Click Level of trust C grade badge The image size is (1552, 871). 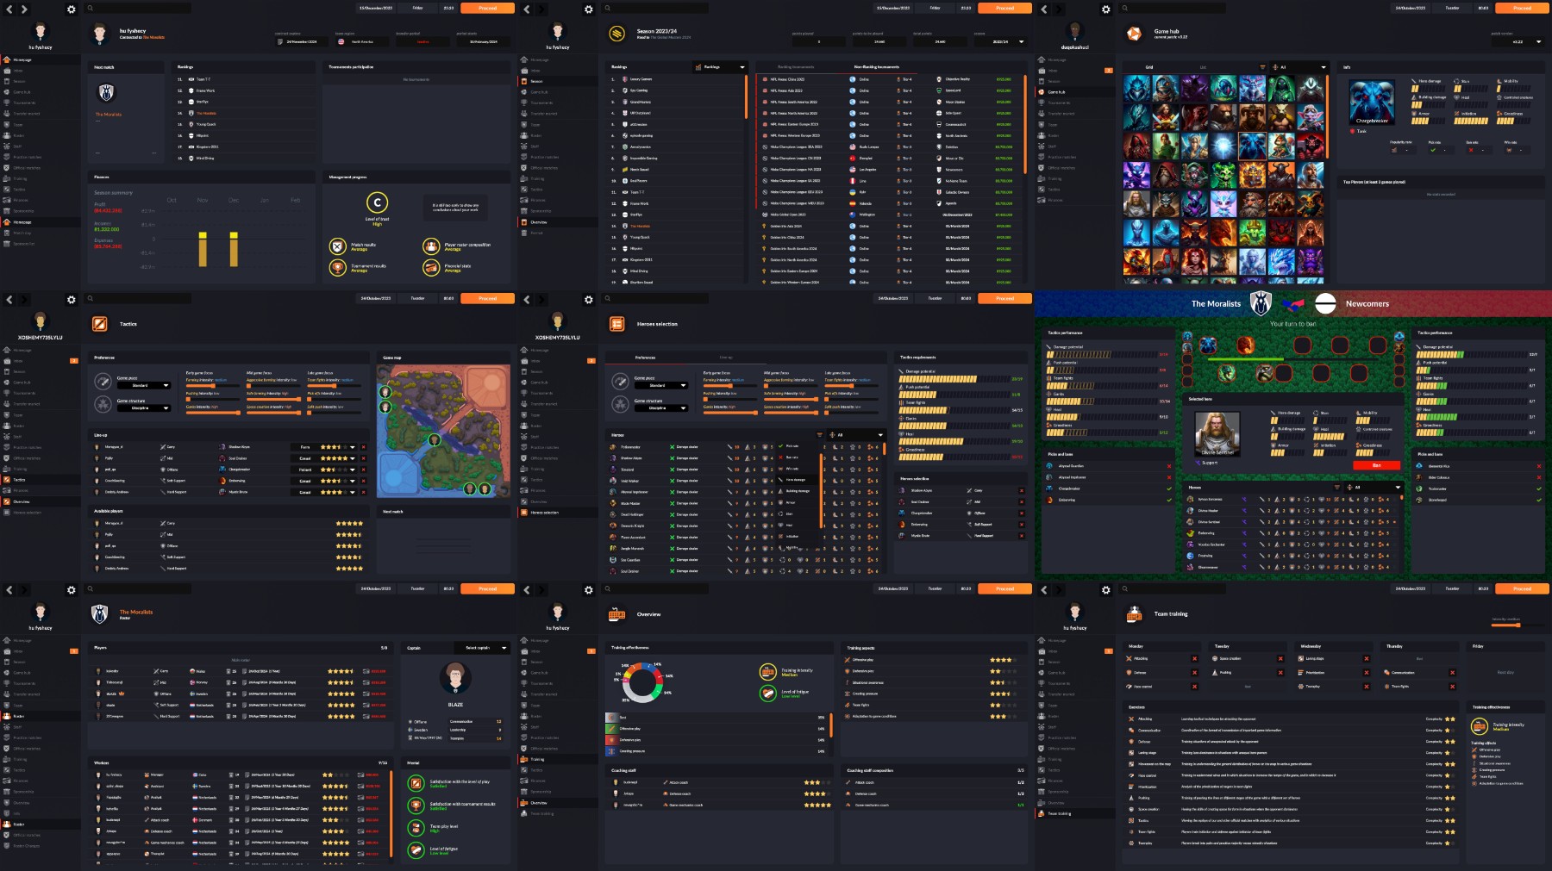pyautogui.click(x=377, y=202)
